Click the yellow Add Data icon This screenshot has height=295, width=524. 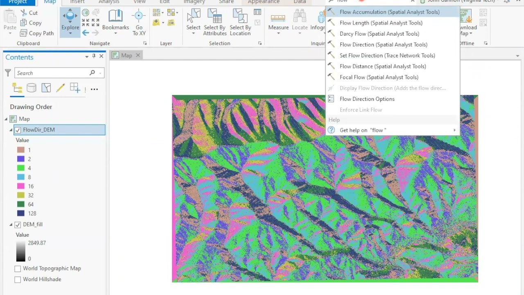(156, 23)
